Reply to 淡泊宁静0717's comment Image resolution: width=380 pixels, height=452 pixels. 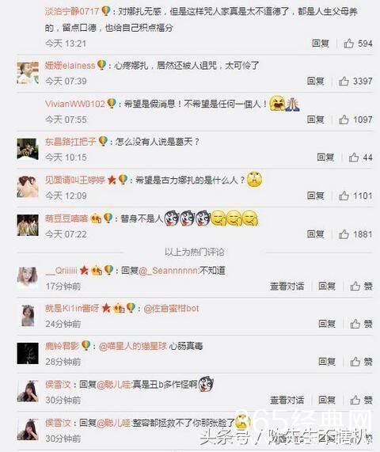(321, 44)
